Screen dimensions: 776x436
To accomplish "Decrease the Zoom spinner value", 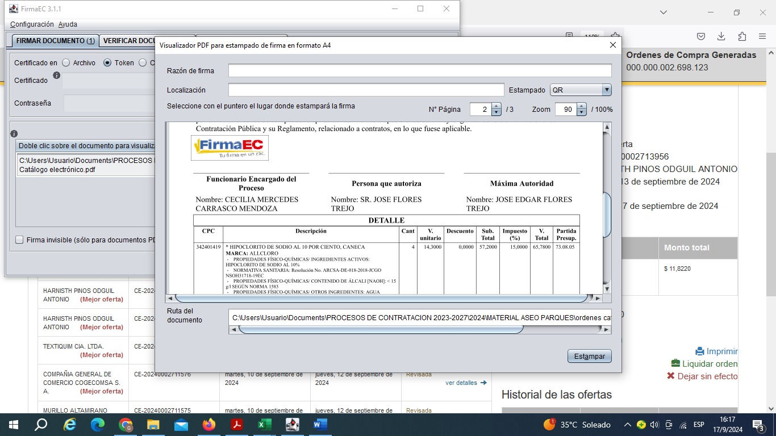I will [x=581, y=112].
